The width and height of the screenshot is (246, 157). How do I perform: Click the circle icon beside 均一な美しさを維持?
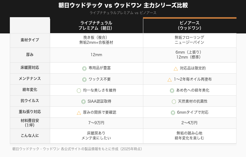[79, 90]
